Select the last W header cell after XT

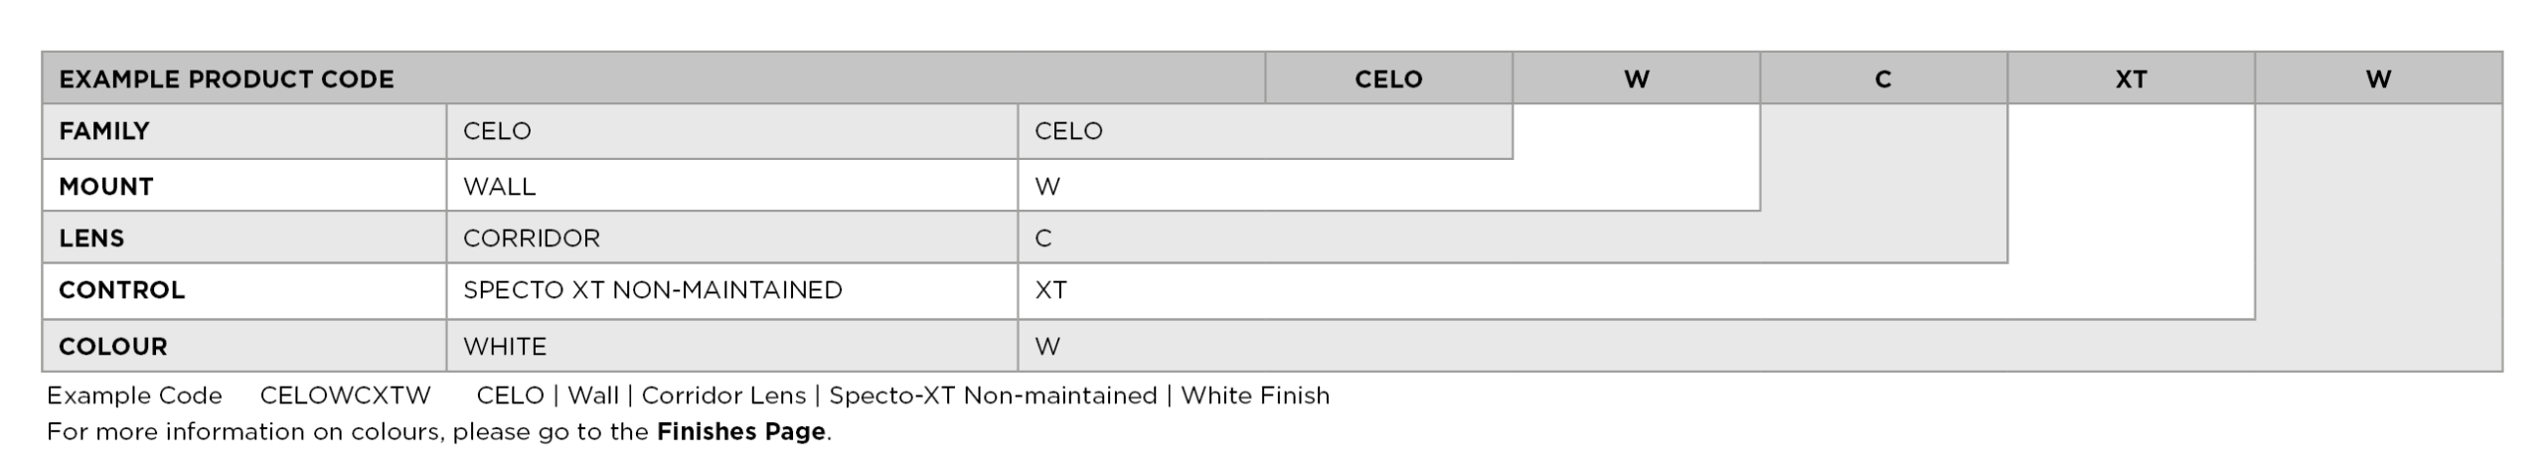[x=2377, y=79]
